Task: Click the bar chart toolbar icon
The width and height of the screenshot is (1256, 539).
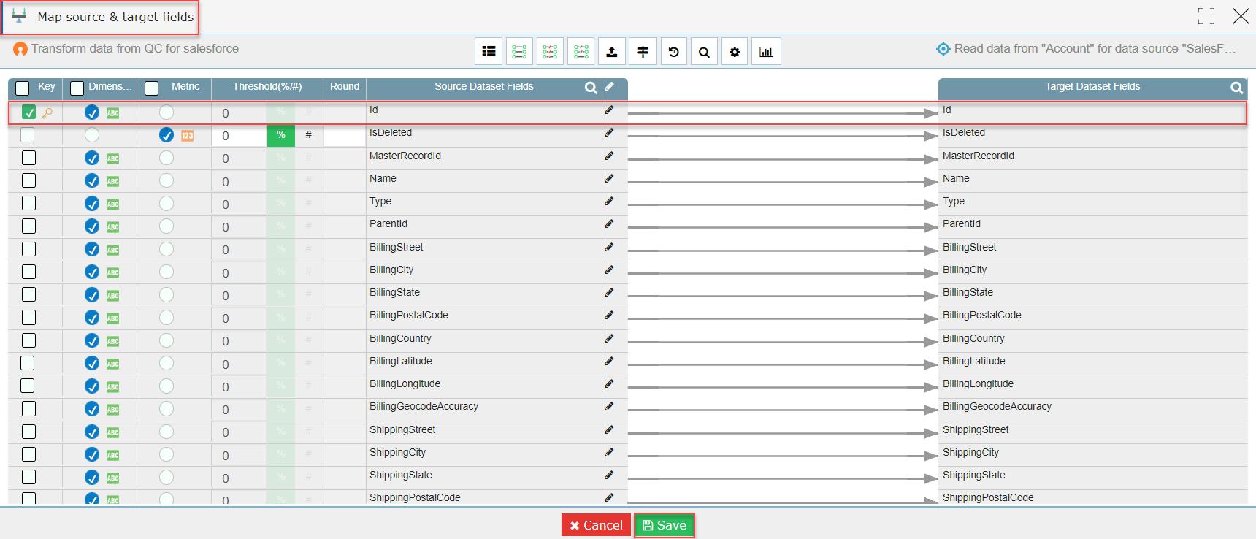Action: [766, 52]
